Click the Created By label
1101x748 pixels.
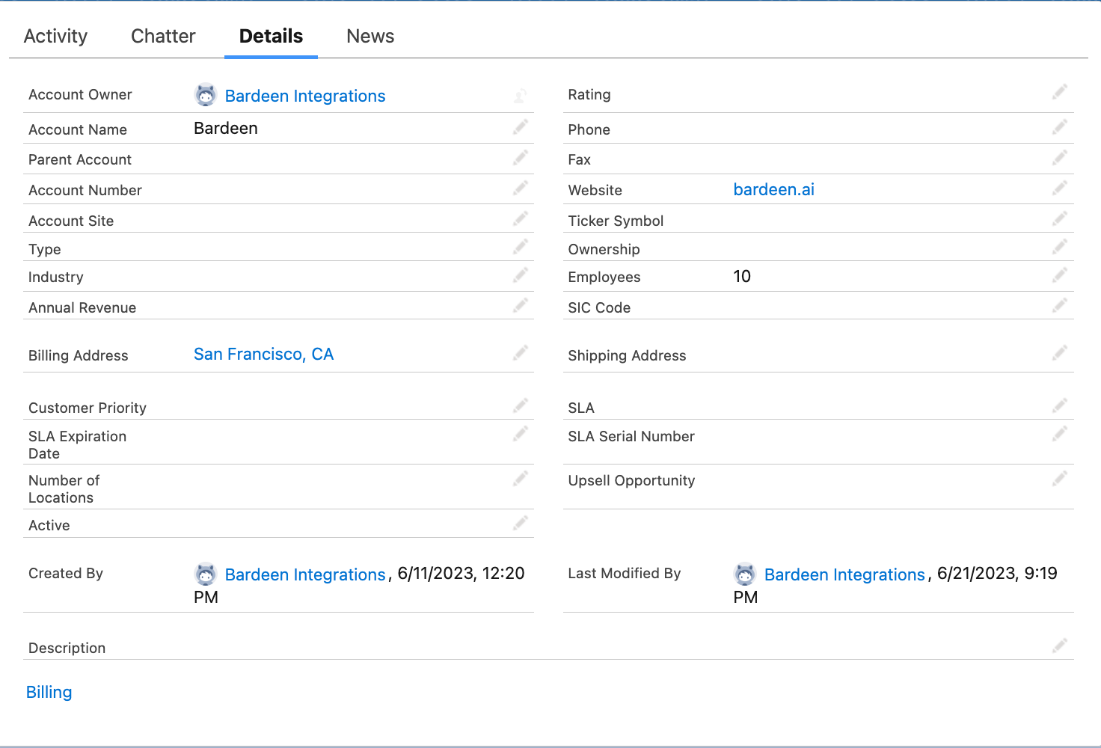pyautogui.click(x=66, y=574)
